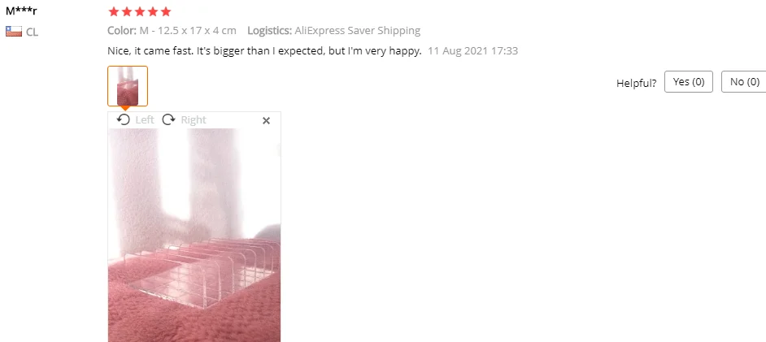The image size is (766, 342).
Task: Close the enlarged review photo
Action: pos(266,120)
